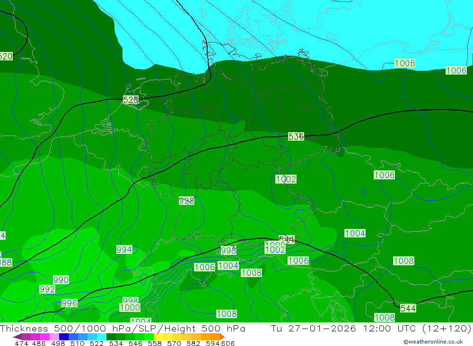The width and height of the screenshot is (473, 346).
Task: Click the legend value 510
Action: tap(77, 343)
